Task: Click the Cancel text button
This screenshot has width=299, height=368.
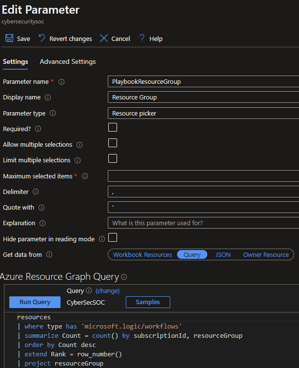Action: point(120,39)
